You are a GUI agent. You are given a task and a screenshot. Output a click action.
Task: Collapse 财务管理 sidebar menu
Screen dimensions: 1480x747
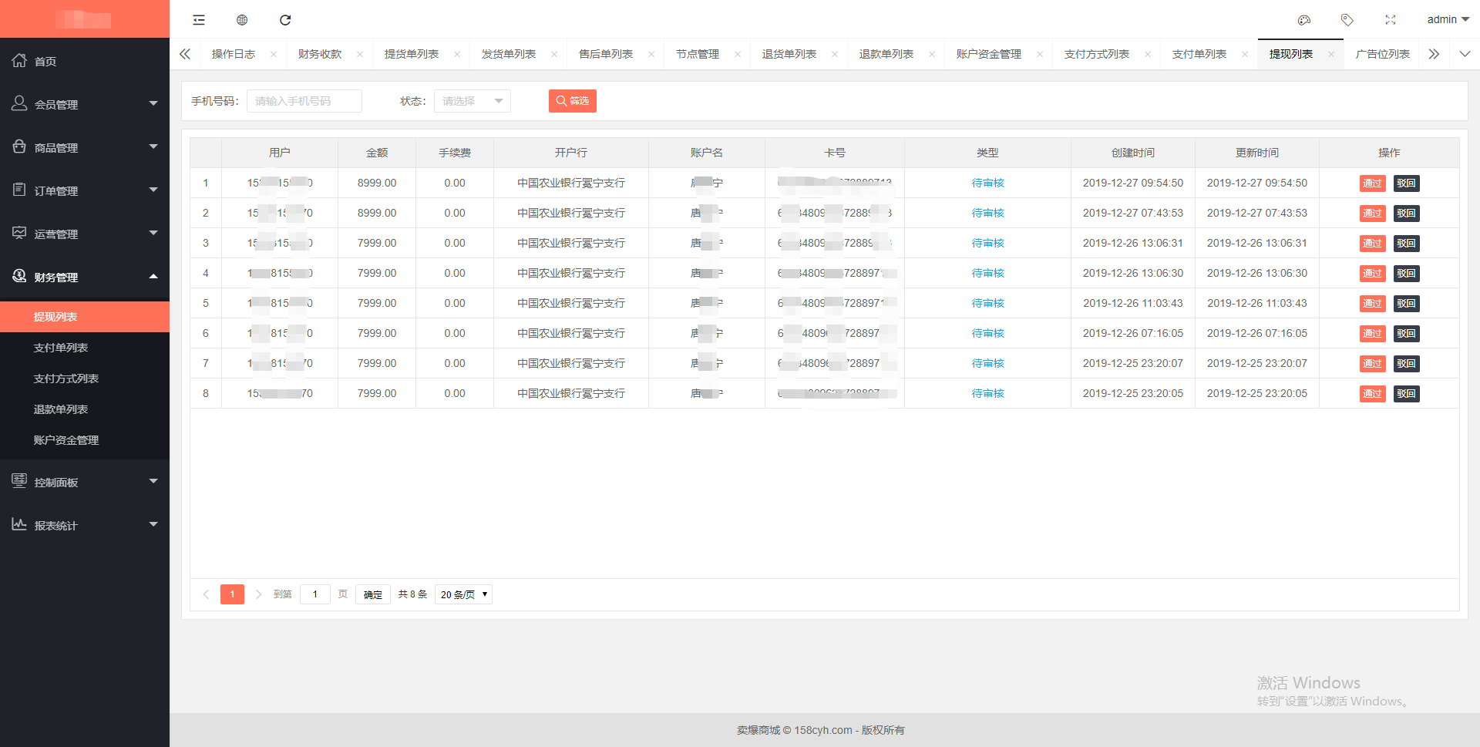[85, 277]
